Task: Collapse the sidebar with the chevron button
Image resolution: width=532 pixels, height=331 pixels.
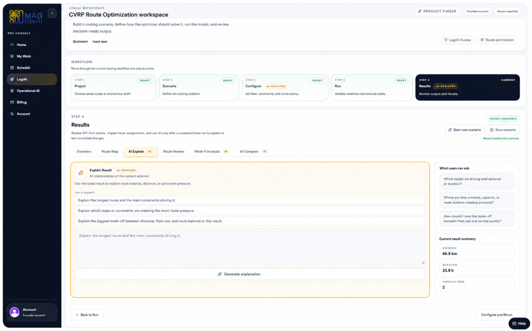Action: 52,13
